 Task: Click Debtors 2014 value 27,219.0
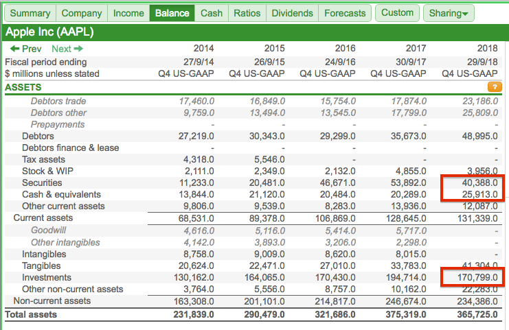click(196, 136)
